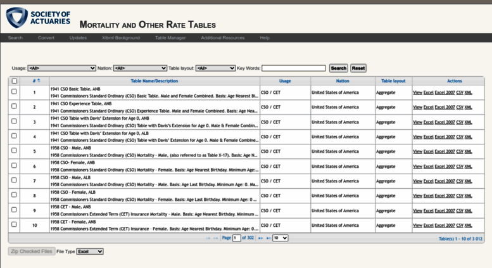Check the box for table 2

pos(14,106)
